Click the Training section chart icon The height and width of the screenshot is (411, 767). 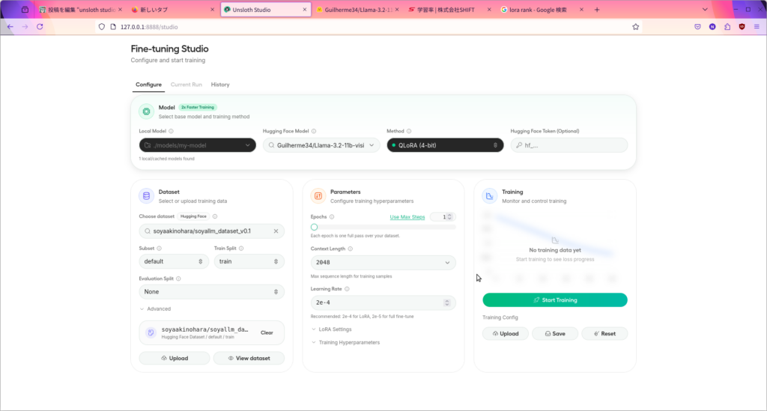(489, 196)
